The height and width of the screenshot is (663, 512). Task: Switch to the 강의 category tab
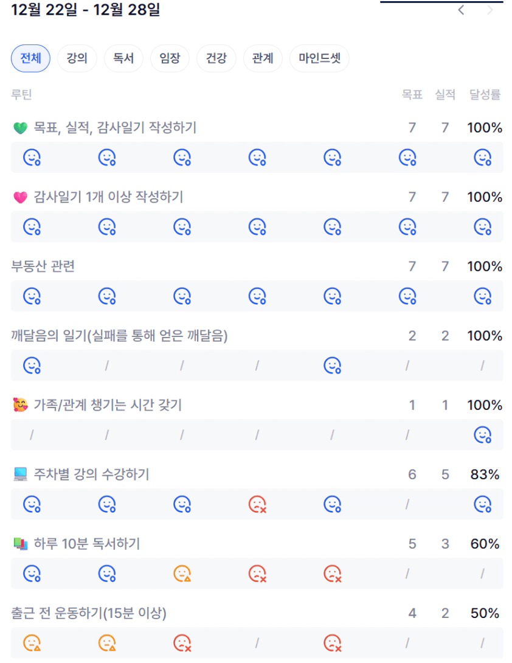coord(77,58)
